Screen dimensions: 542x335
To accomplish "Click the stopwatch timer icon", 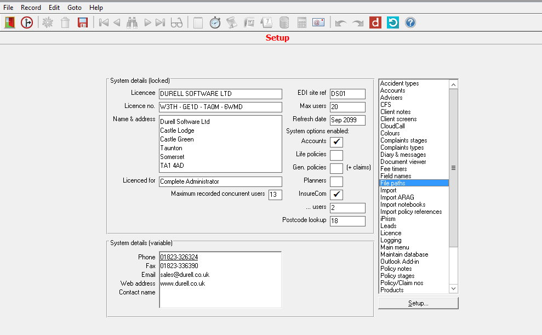I will (x=215, y=23).
